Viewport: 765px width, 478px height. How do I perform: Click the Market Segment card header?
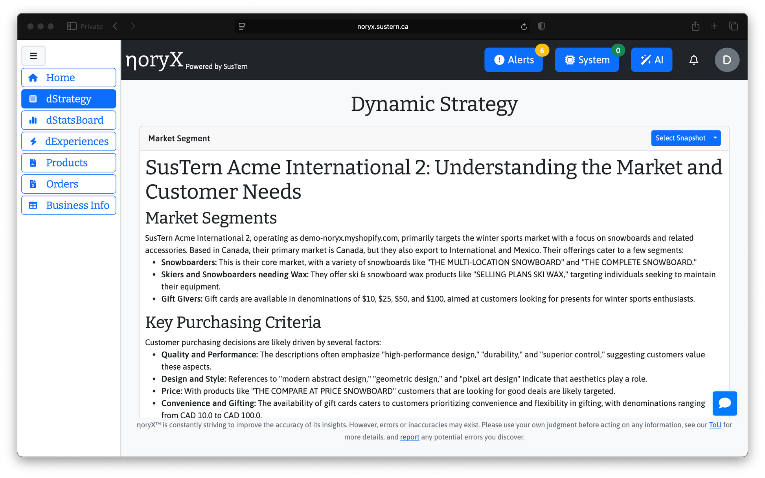(434, 138)
